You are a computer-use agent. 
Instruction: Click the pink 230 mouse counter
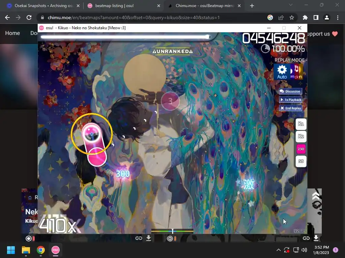click(x=301, y=149)
